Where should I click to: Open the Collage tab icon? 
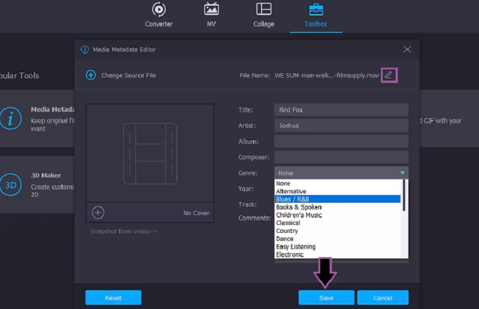click(264, 9)
